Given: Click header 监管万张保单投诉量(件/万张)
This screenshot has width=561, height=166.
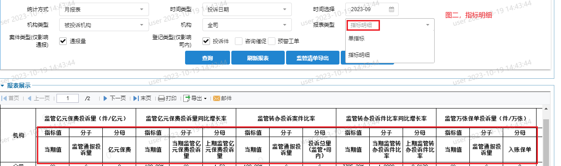Looking at the screenshot, I should pyautogui.click(x=486, y=118).
